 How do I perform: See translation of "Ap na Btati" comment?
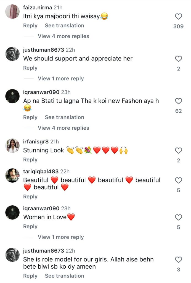[x=65, y=117]
